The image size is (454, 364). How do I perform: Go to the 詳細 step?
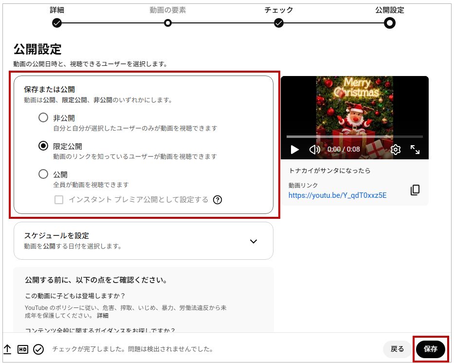tap(57, 22)
